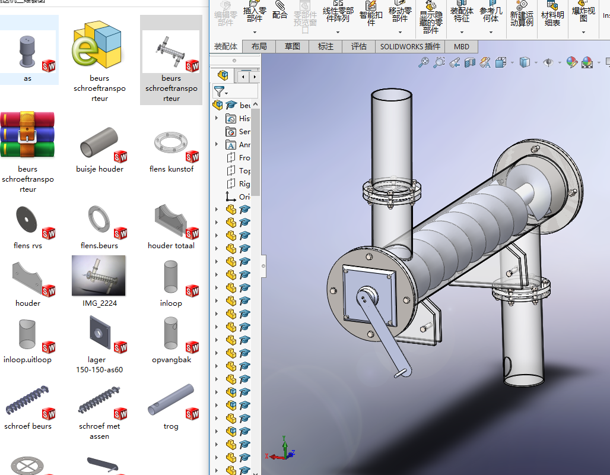Open dropdown arrow under 插入零部件
610x475 pixels.
(254, 32)
